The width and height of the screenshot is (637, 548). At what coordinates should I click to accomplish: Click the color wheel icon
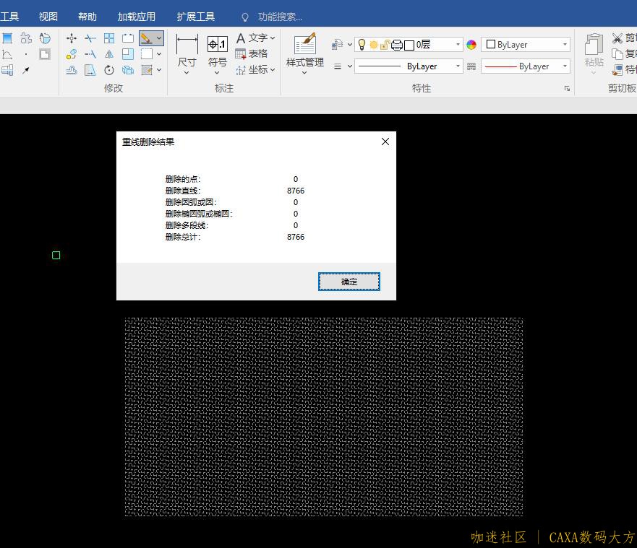[471, 45]
